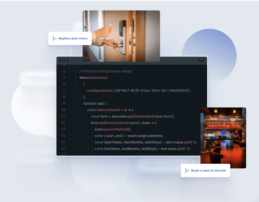Click line number 9 in the gutter

point(64,104)
